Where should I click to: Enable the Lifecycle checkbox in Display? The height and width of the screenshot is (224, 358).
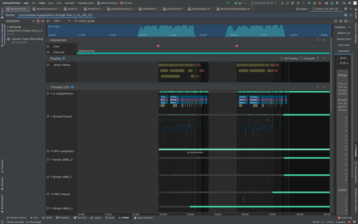pos(301,58)
